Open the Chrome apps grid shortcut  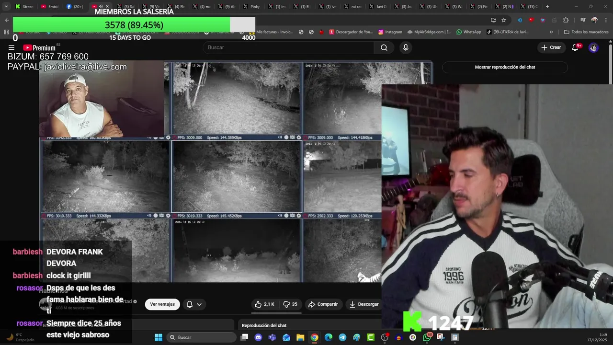tap(6, 32)
